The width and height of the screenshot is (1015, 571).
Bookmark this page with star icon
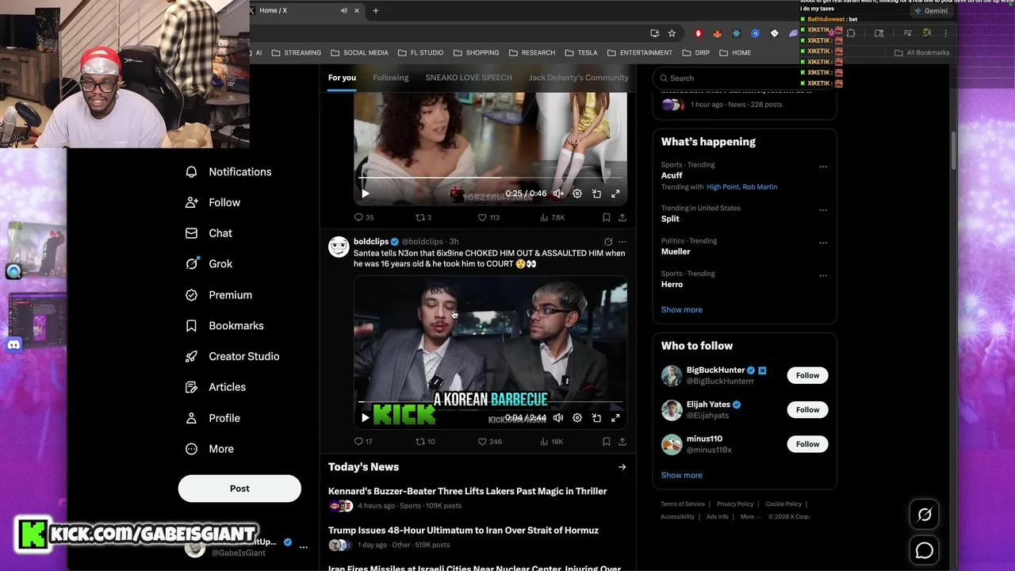click(672, 33)
